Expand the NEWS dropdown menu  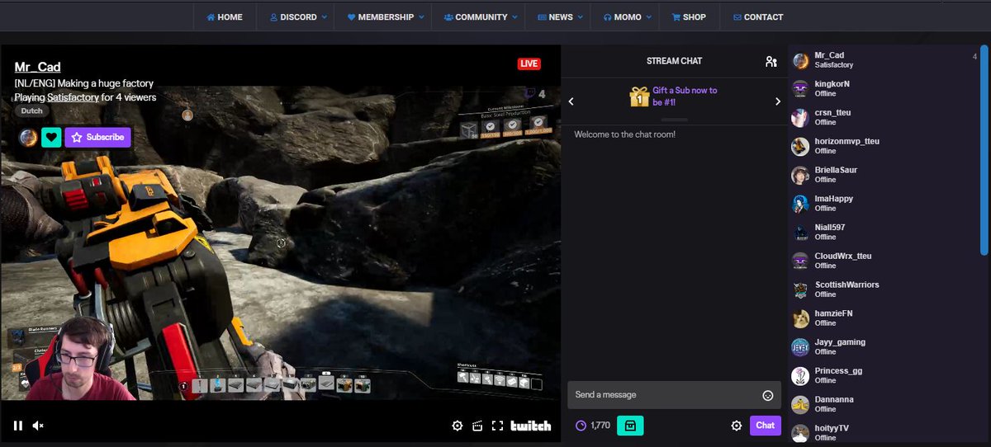click(560, 17)
